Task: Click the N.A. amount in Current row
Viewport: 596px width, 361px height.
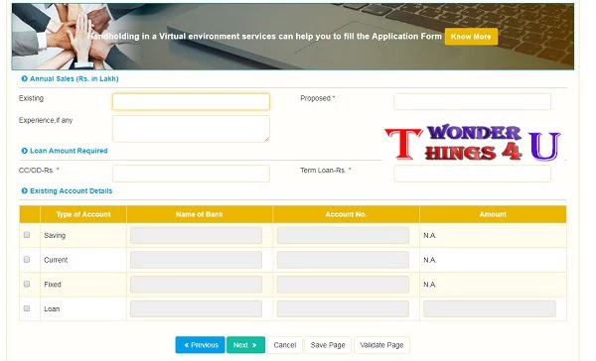Action: pyautogui.click(x=430, y=260)
